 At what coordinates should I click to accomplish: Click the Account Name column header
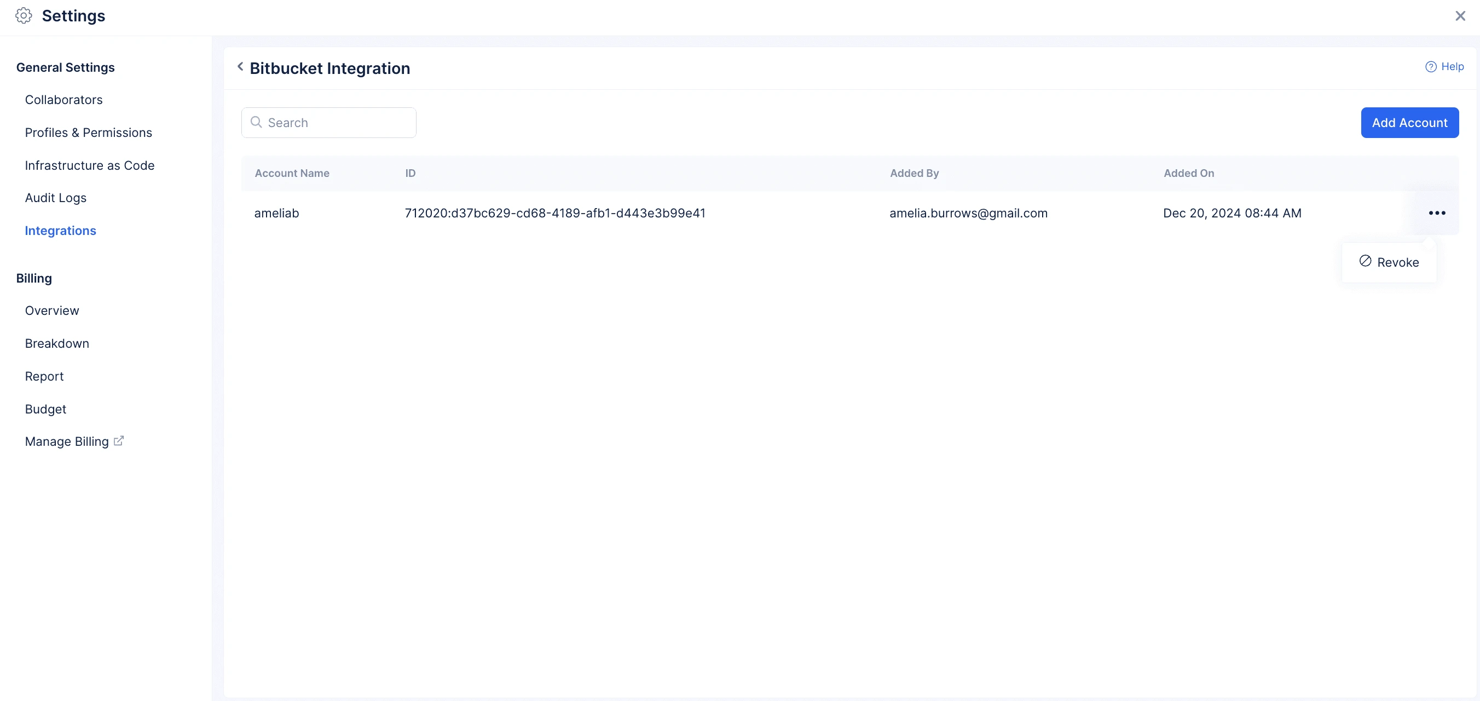coord(292,173)
